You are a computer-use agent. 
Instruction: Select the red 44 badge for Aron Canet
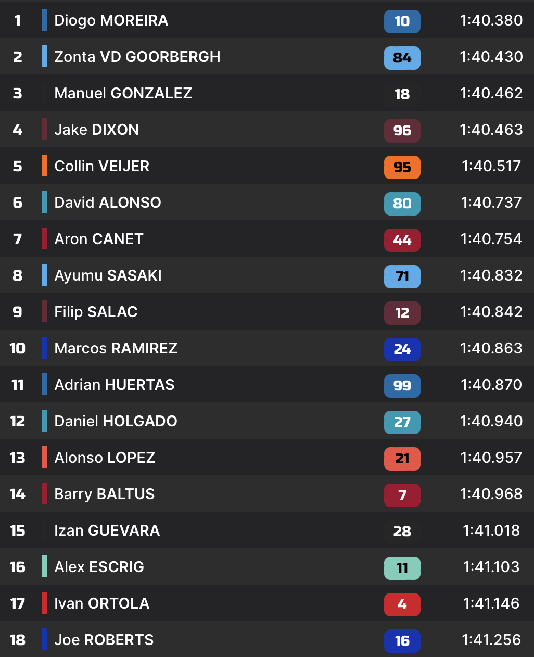[x=402, y=240]
